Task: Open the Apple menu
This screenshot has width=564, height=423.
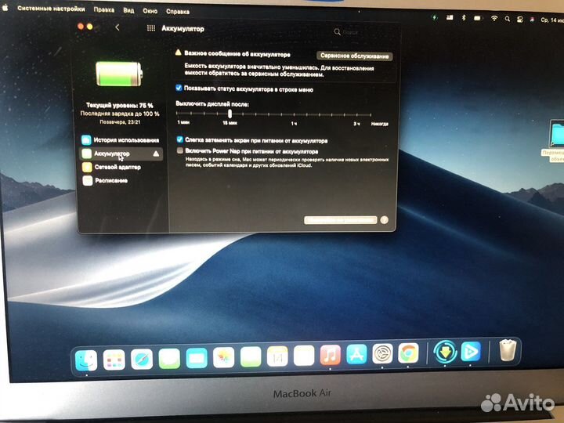Action: [5, 8]
